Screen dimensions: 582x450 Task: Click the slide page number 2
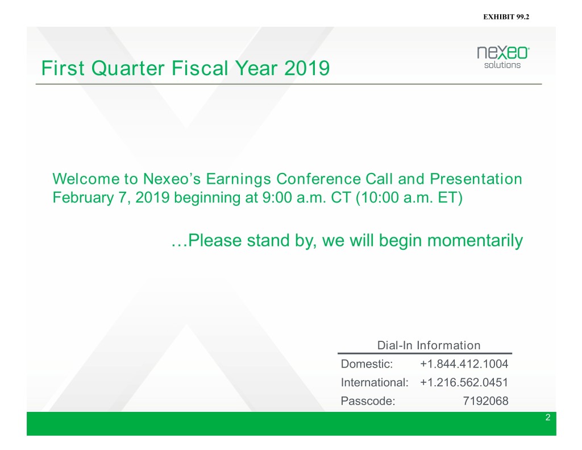(547, 418)
